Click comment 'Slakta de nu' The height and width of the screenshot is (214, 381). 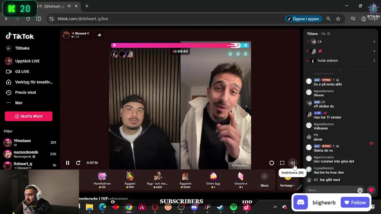click(323, 150)
